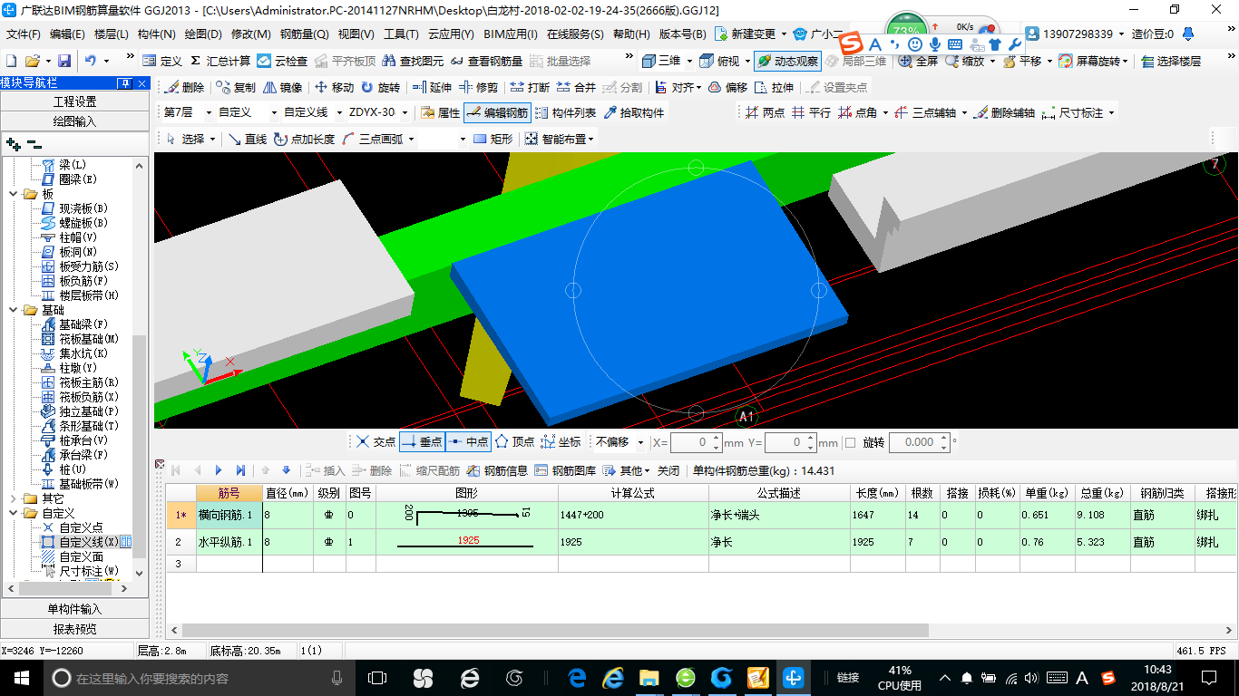
Task: Toggle 垂点 perpendicular snap
Action: [422, 442]
